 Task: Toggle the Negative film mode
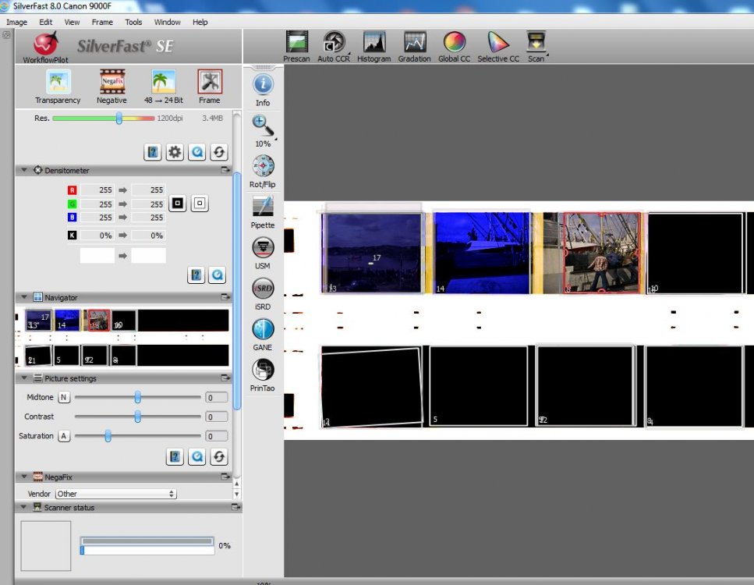pyautogui.click(x=112, y=82)
